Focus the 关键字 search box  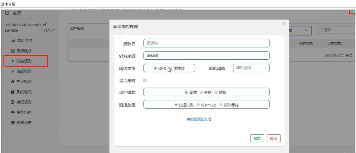click(336, 30)
